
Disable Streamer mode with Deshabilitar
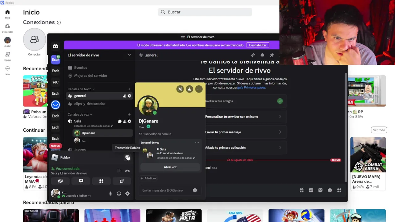258,45
